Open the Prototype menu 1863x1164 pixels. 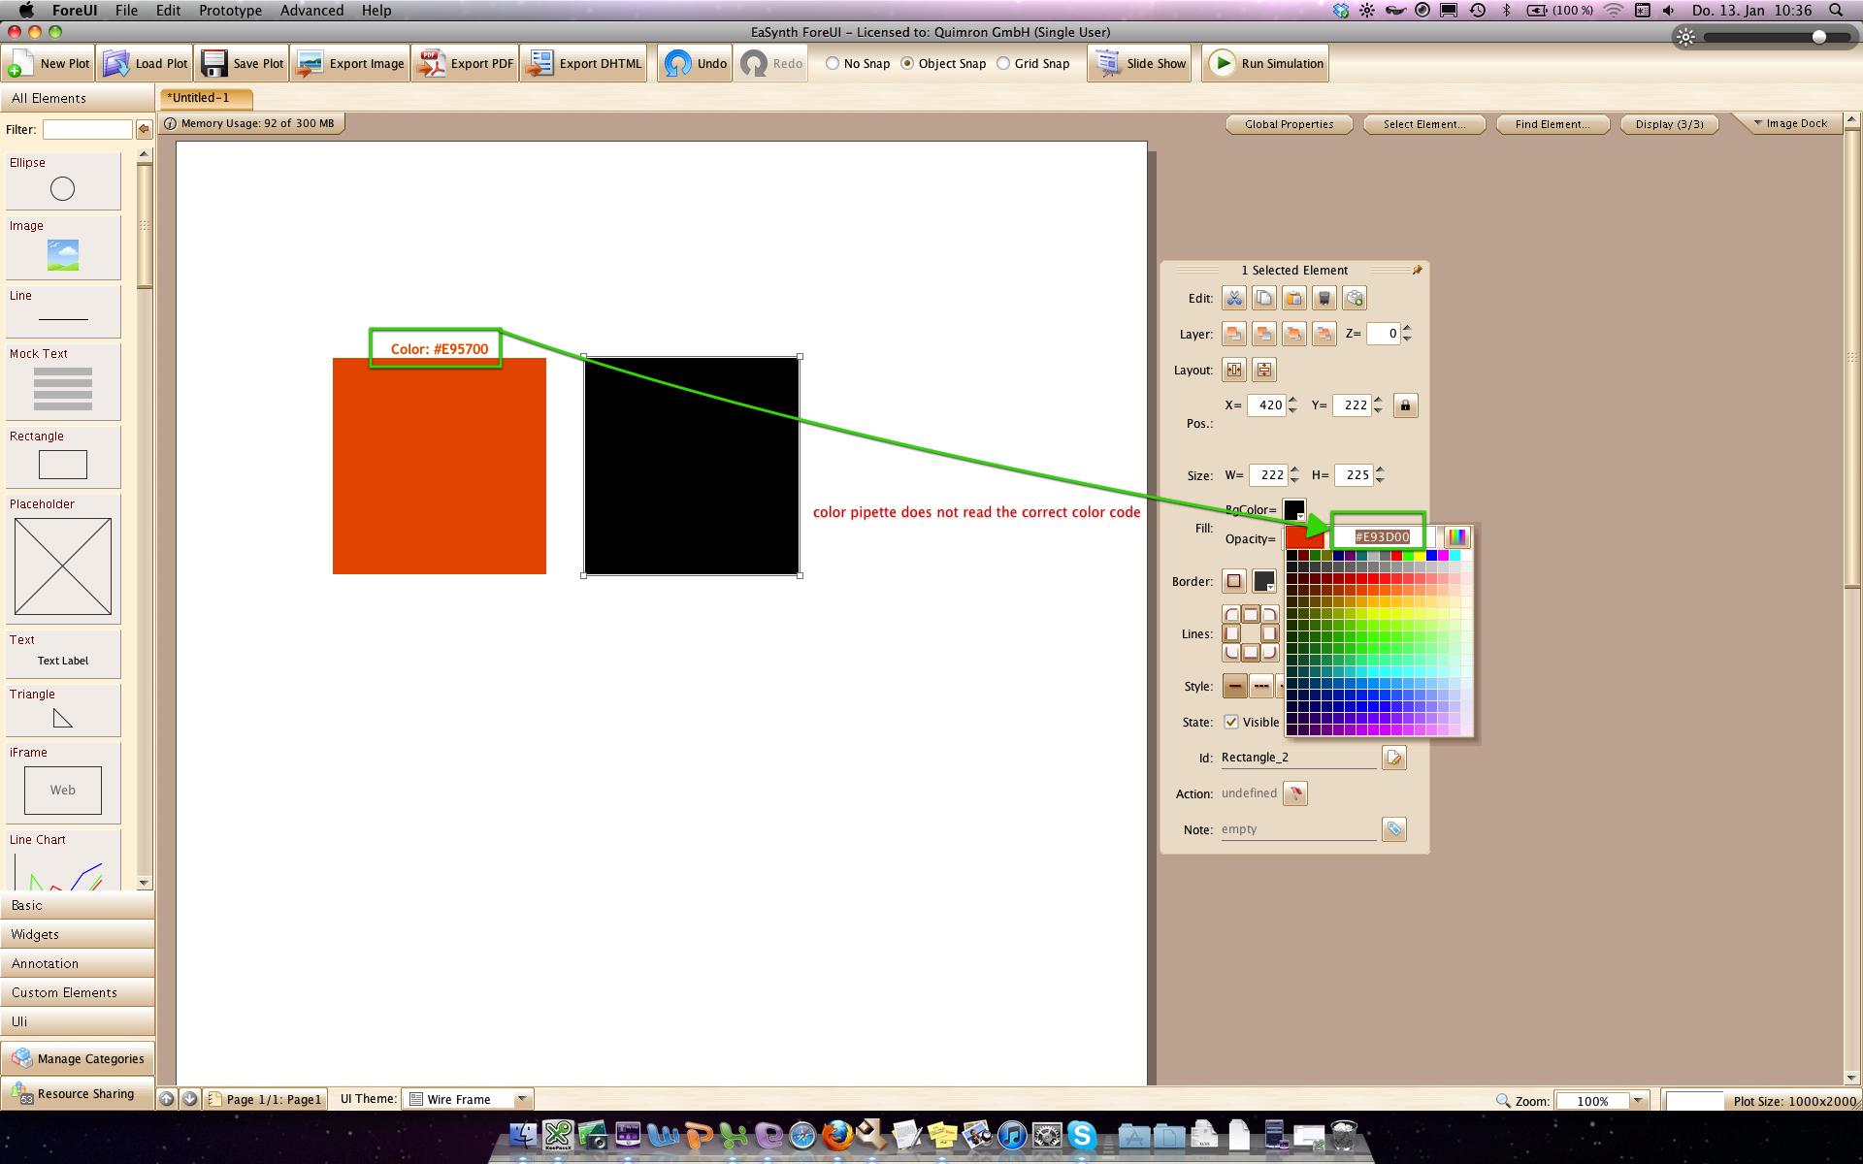pyautogui.click(x=230, y=11)
